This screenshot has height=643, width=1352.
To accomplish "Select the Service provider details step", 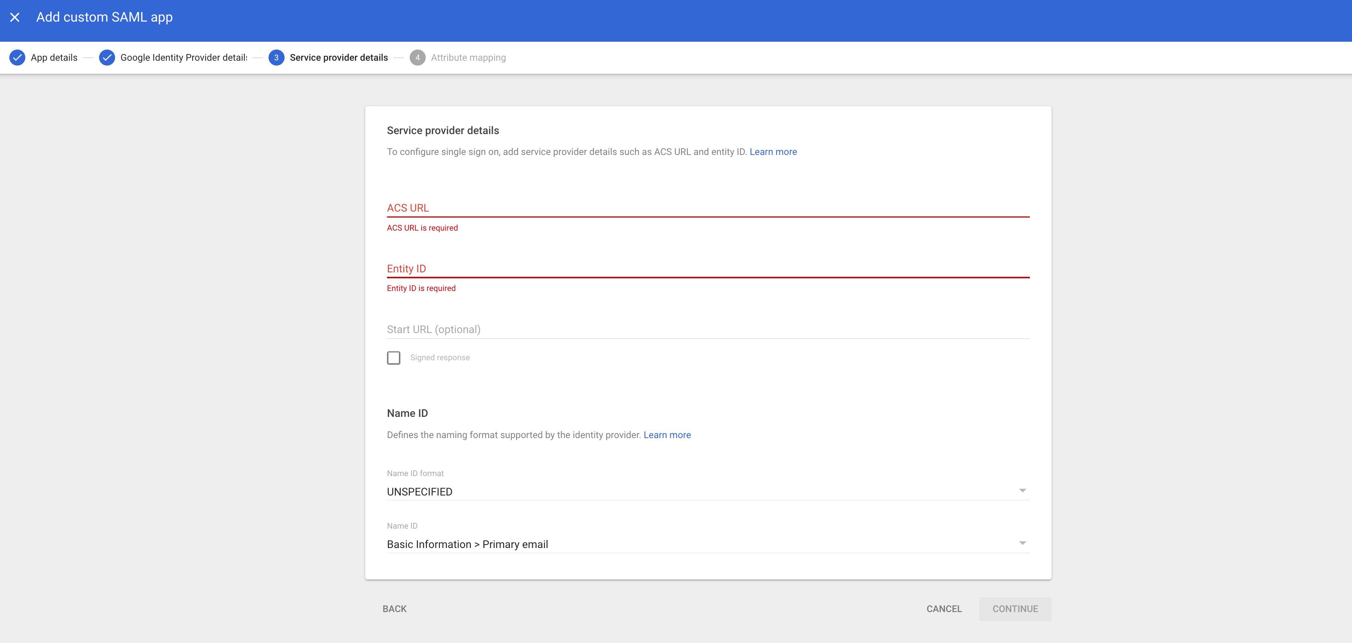I will 339,58.
